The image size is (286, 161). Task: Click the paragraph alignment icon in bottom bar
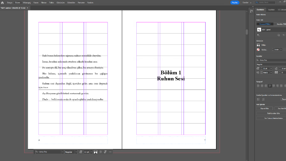[101, 152]
